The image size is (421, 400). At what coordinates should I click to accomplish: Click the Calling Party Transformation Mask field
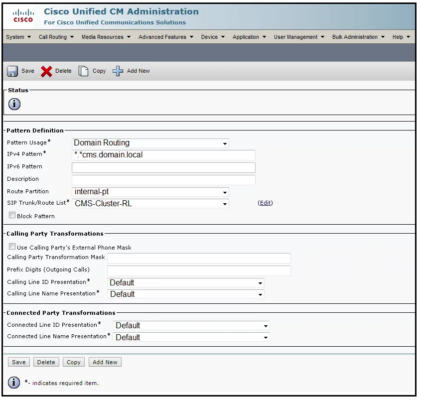[199, 258]
